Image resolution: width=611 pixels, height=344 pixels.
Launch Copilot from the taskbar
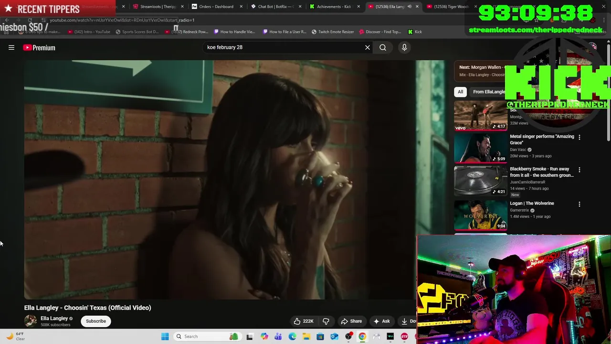point(264,336)
